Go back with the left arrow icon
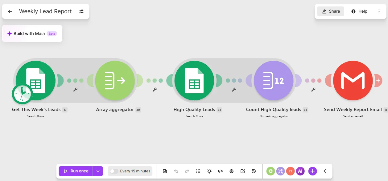Viewport: 388px width, 181px height. (10, 11)
